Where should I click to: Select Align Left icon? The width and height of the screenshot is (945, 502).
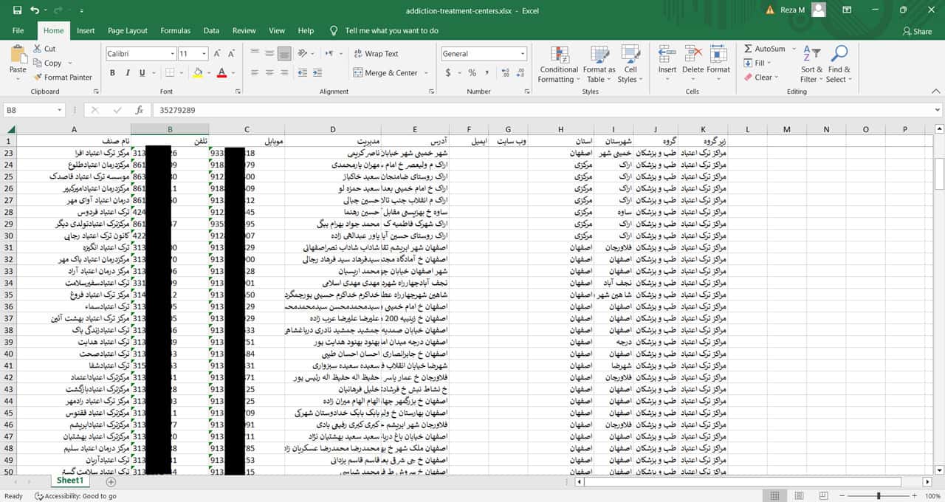tap(254, 73)
